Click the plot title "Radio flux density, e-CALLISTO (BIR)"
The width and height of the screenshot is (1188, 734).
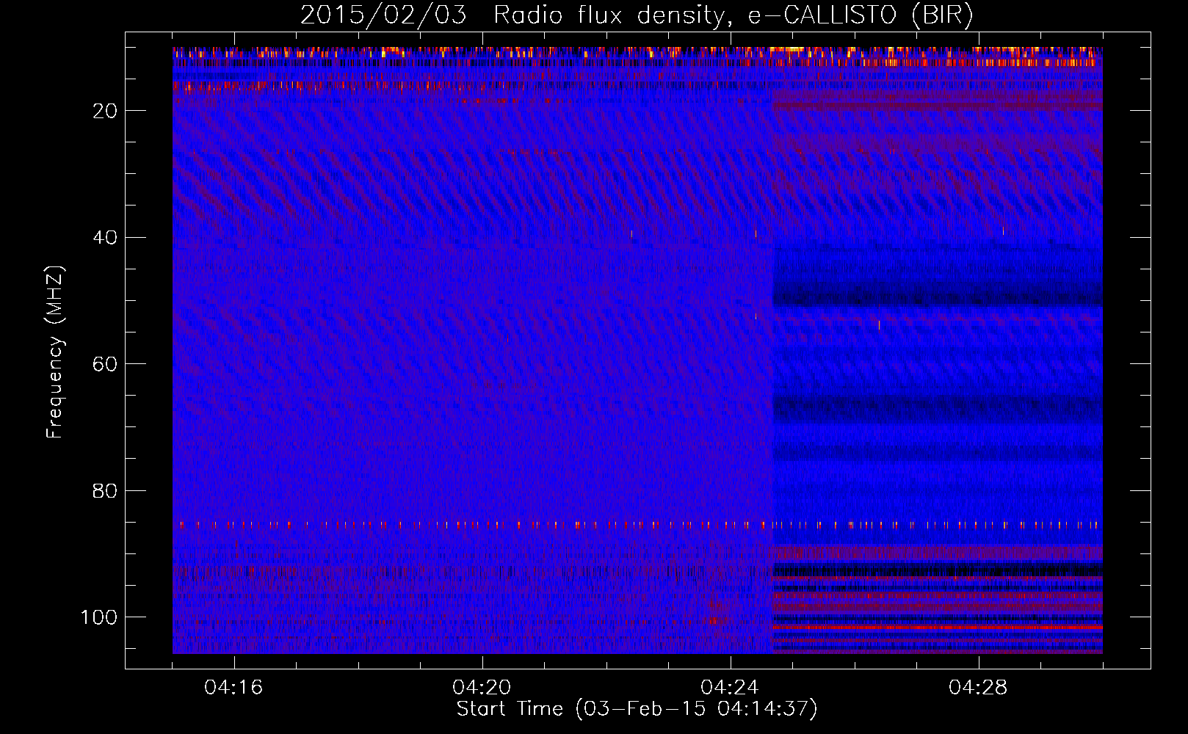(734, 15)
